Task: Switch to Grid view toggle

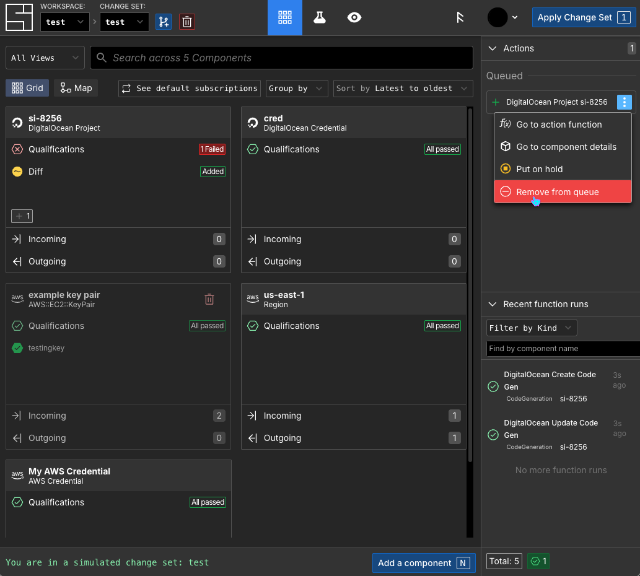Action: pyautogui.click(x=28, y=88)
